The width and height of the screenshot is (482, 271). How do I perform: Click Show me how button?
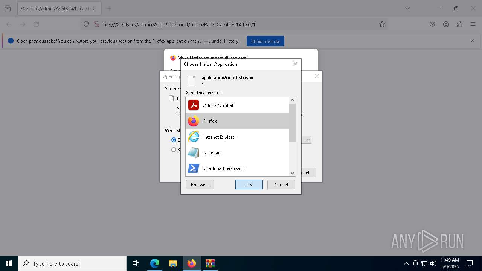265,41
